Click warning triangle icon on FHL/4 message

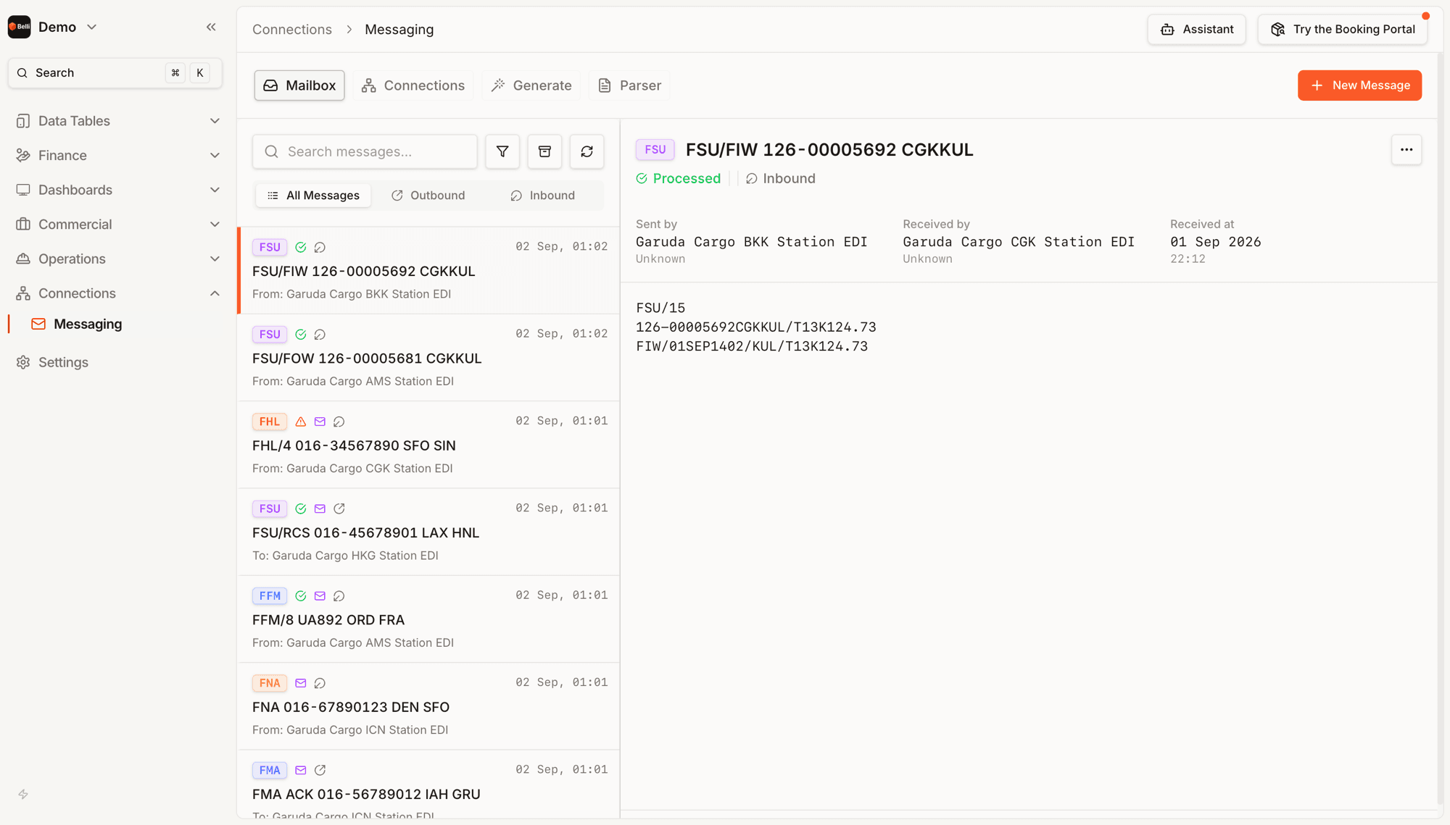click(x=301, y=422)
